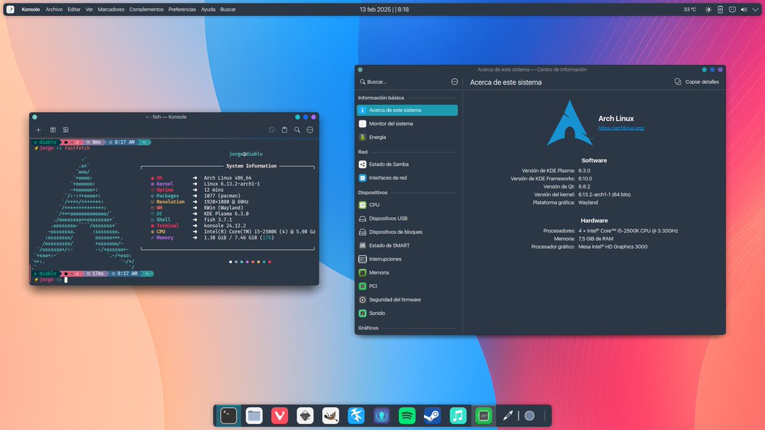Launch Steam from dock
The height and width of the screenshot is (430, 765).
(x=432, y=415)
